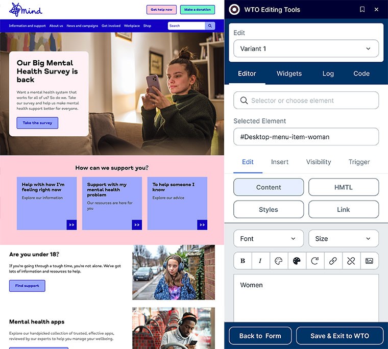Click arrow on 'Support with my mental health problem' card

(137, 225)
